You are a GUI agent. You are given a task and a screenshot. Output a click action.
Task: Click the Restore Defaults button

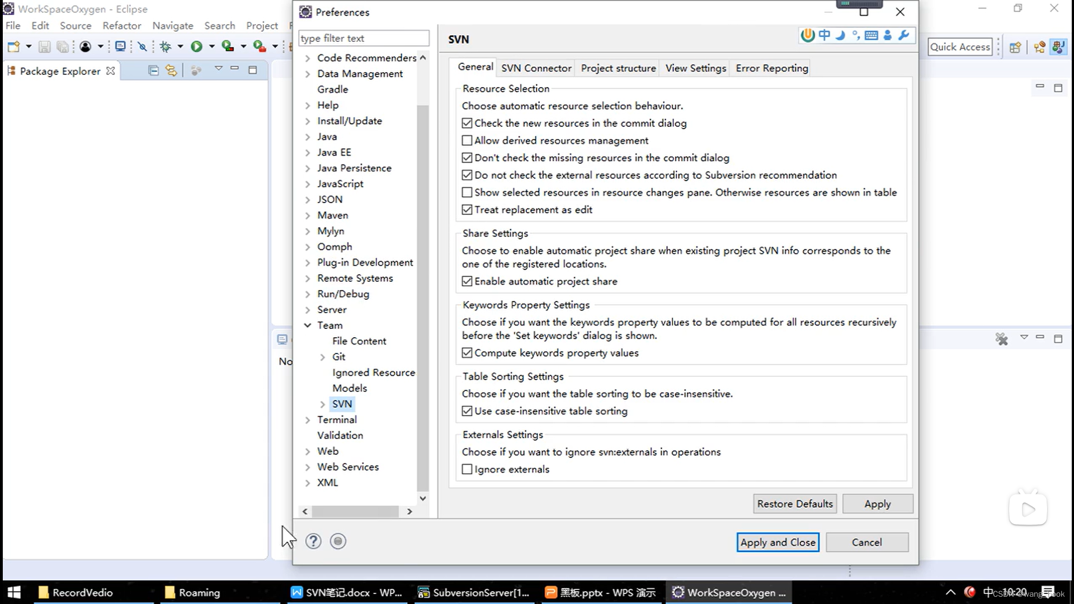[x=795, y=504]
